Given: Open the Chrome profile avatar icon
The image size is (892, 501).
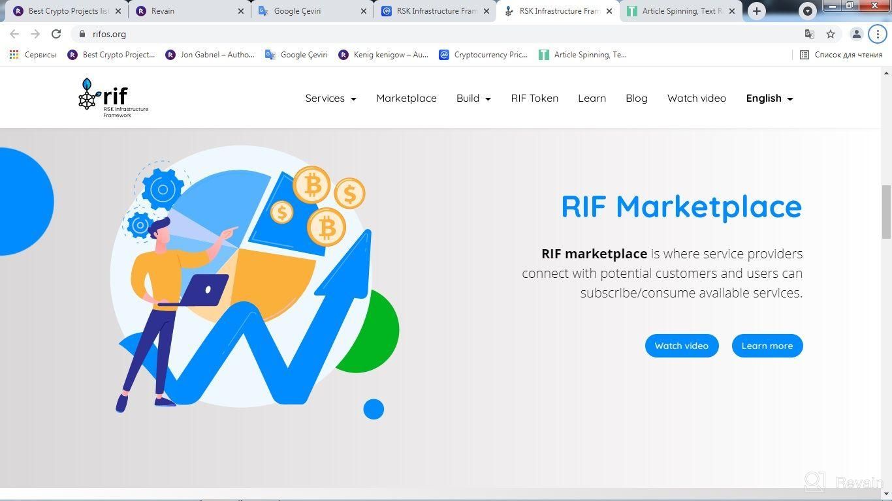Looking at the screenshot, I should coord(857,34).
